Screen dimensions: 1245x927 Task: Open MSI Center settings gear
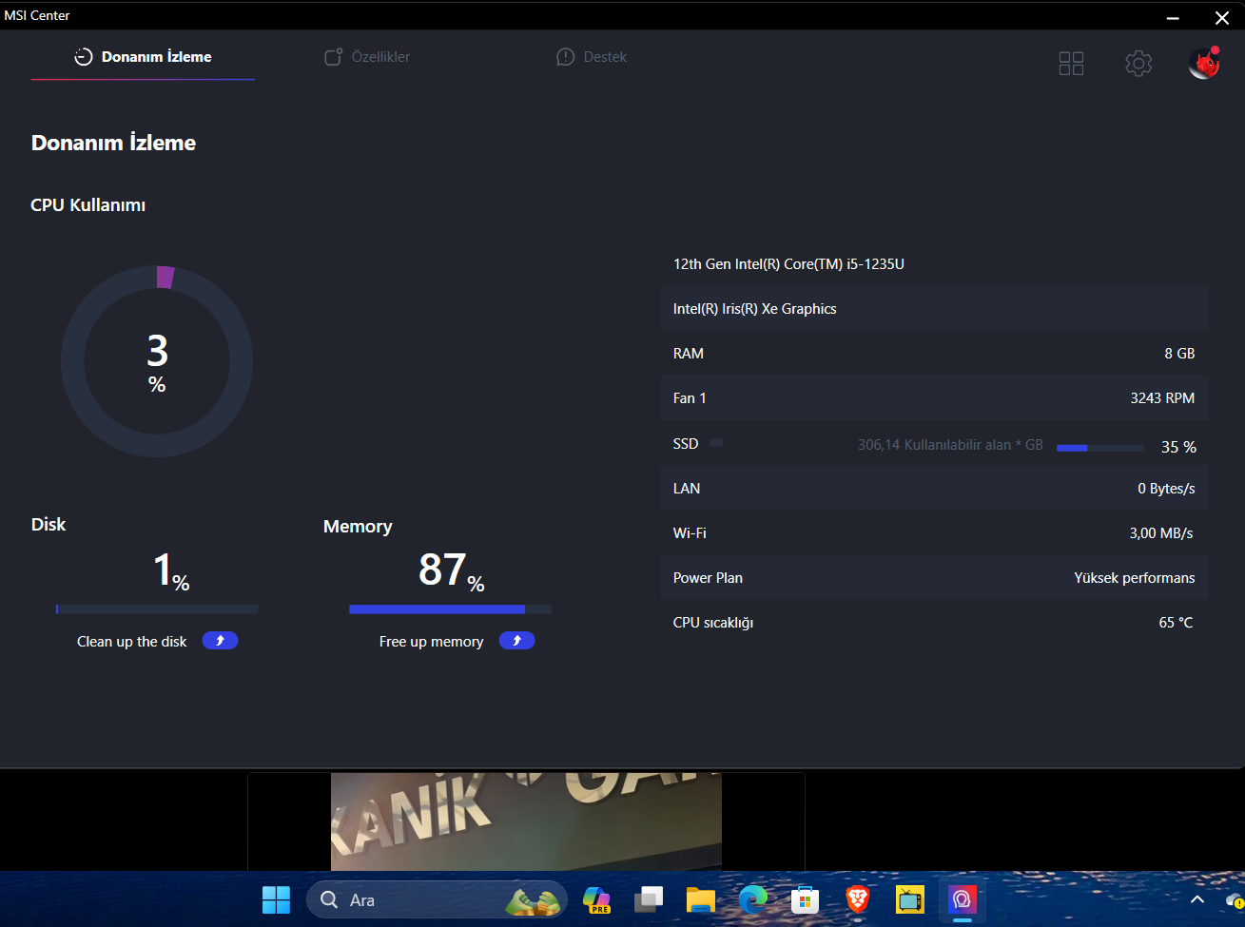tap(1138, 64)
